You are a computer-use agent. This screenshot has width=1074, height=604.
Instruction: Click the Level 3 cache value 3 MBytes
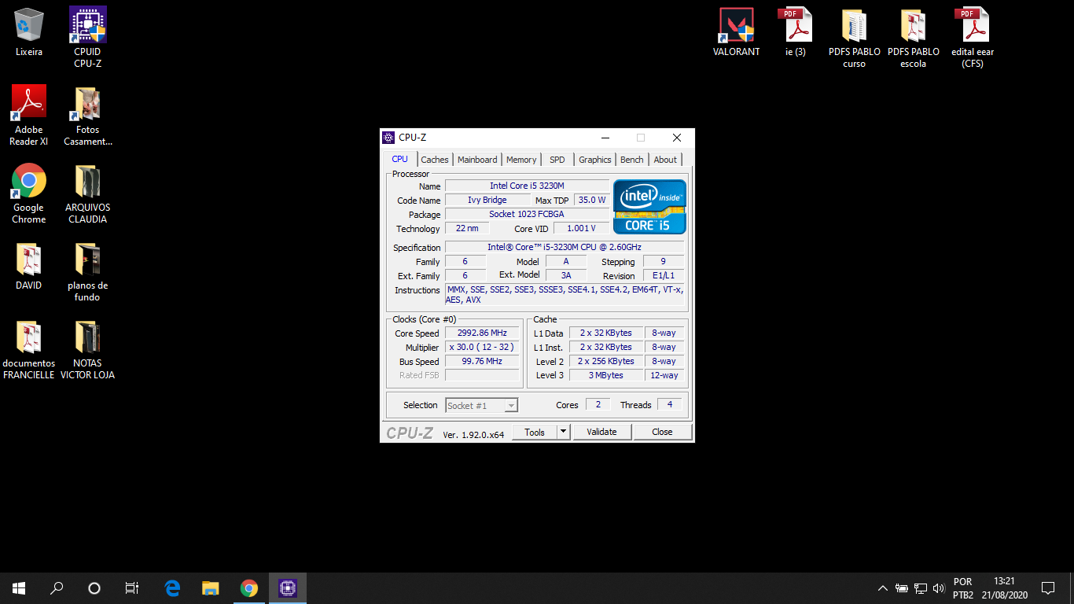(x=606, y=375)
